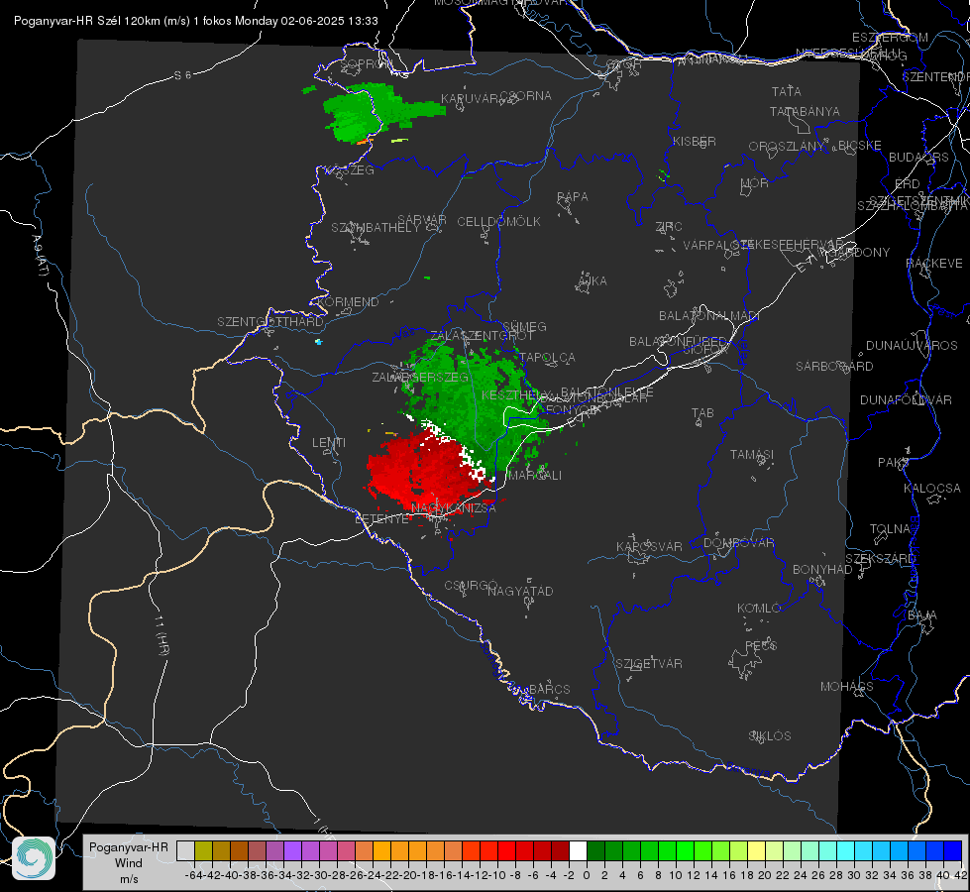Choose the dark blue swatch between 40 and 42

point(953,851)
